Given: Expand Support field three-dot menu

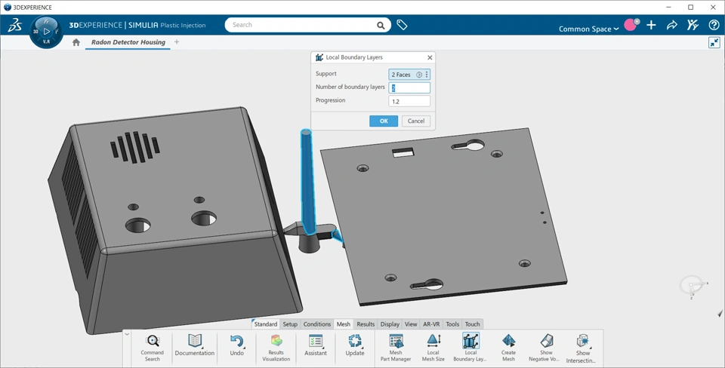Looking at the screenshot, I should pyautogui.click(x=427, y=75).
